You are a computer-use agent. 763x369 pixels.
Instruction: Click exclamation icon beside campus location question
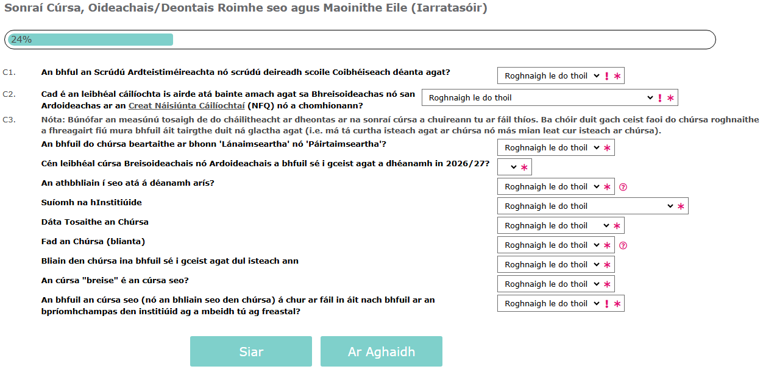click(x=606, y=304)
